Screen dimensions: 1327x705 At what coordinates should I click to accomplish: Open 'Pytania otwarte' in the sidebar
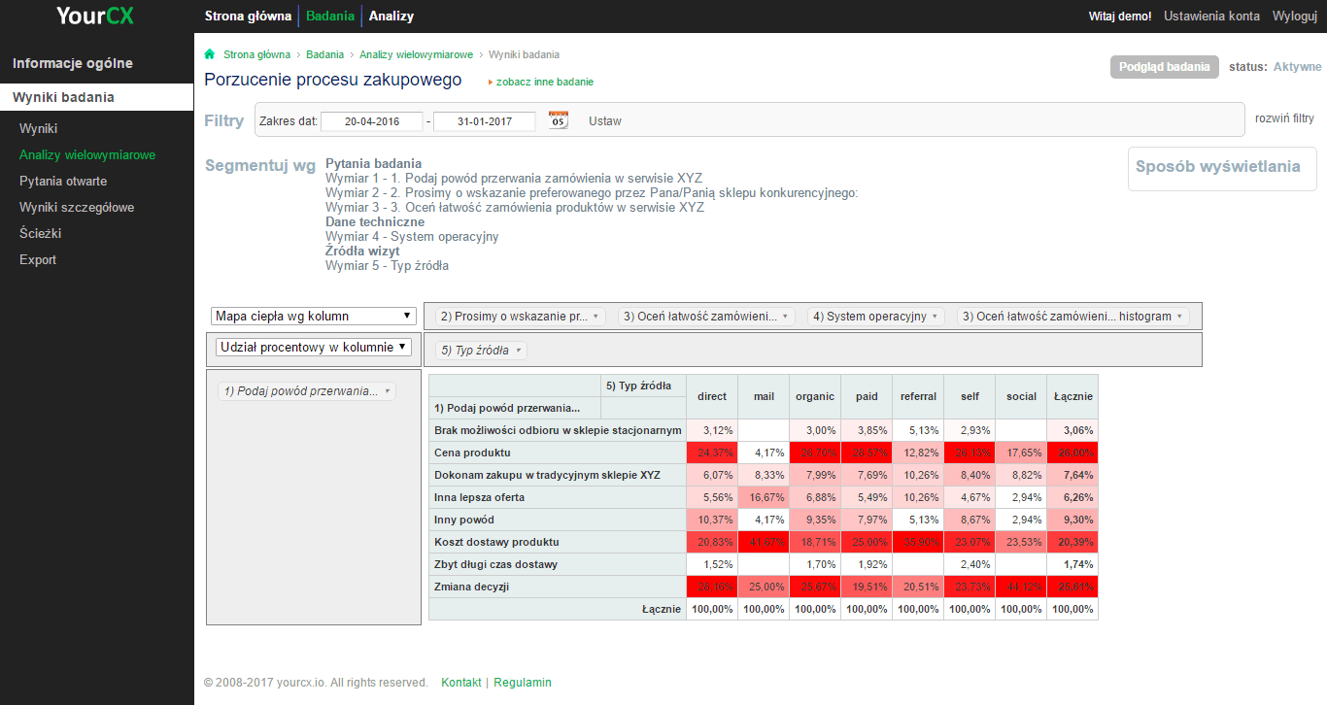[x=63, y=181]
